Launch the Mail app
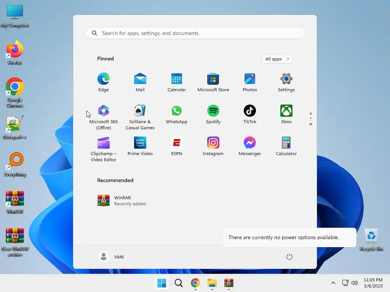The height and width of the screenshot is (292, 390). [x=140, y=82]
